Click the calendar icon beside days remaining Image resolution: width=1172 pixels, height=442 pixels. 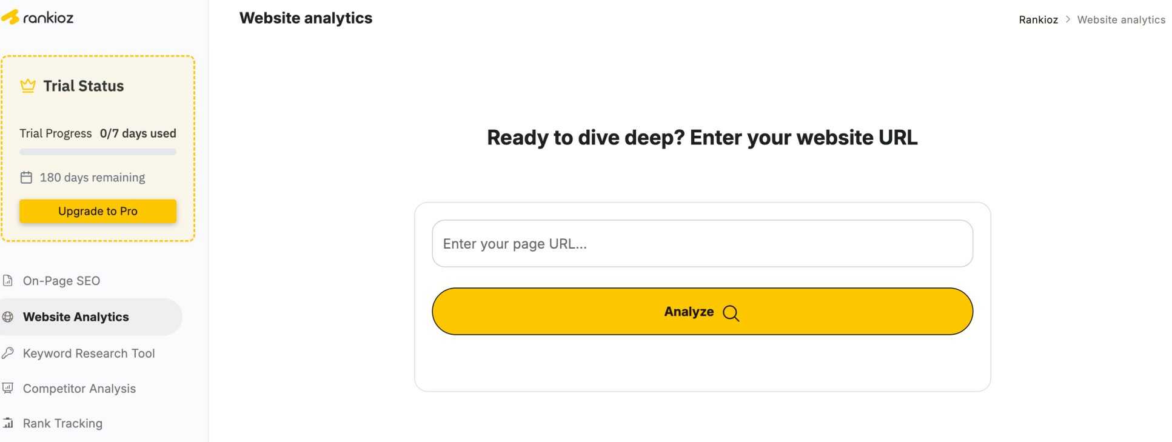pyautogui.click(x=26, y=178)
